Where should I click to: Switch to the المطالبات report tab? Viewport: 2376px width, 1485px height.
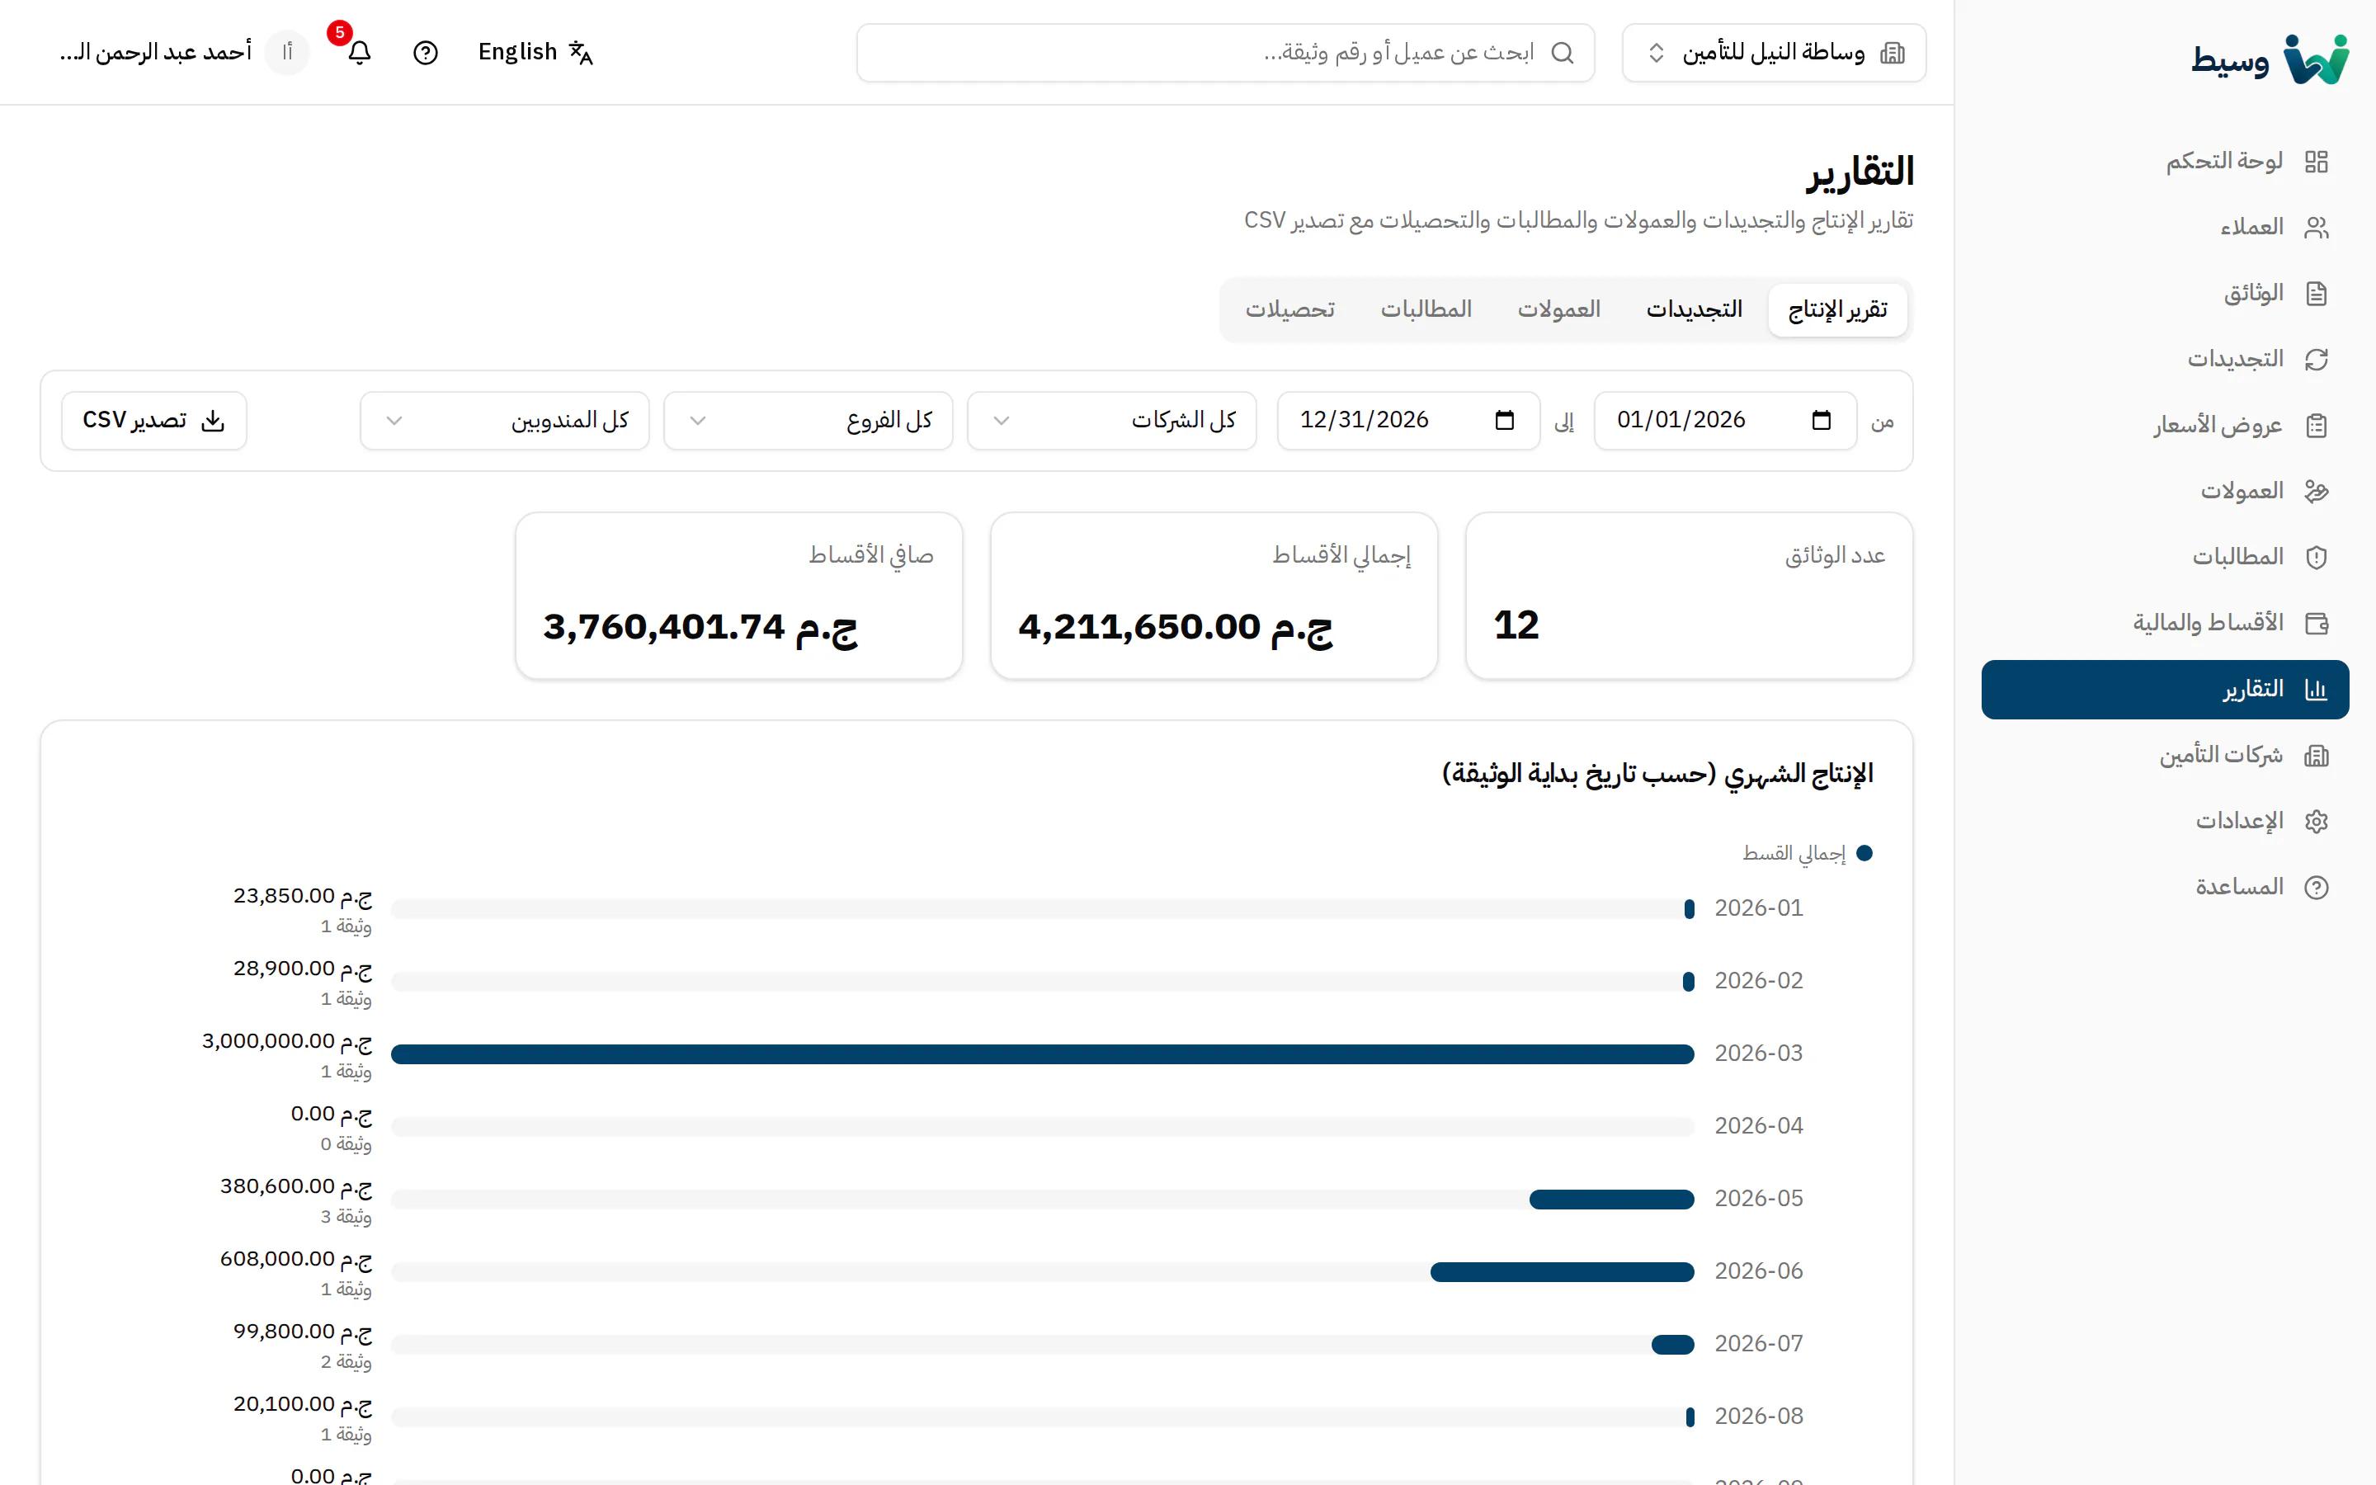[1426, 309]
